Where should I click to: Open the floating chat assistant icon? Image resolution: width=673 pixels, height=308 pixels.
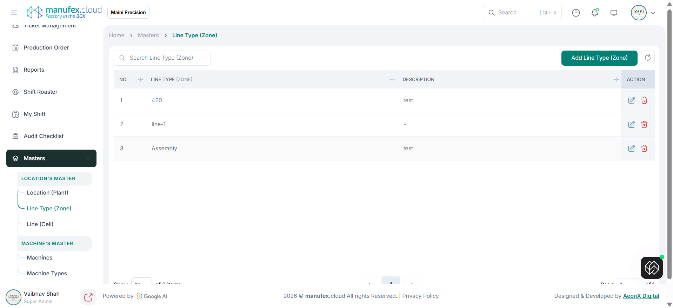pyautogui.click(x=652, y=268)
